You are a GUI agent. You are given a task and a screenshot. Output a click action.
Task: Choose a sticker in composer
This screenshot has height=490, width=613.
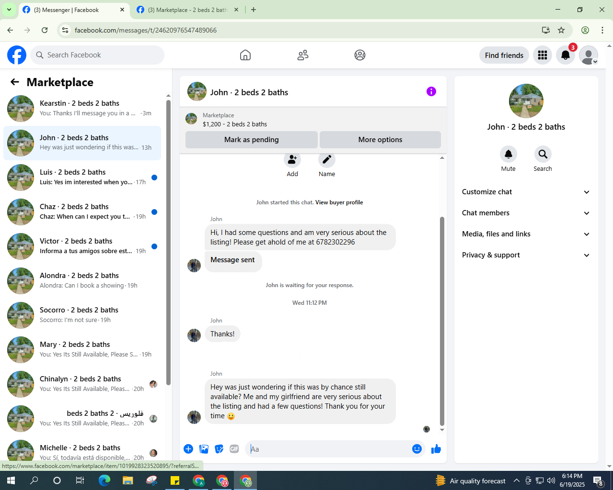pos(219,449)
